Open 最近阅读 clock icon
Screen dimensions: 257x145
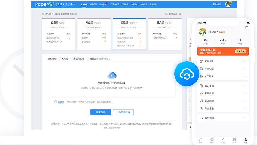201,101
